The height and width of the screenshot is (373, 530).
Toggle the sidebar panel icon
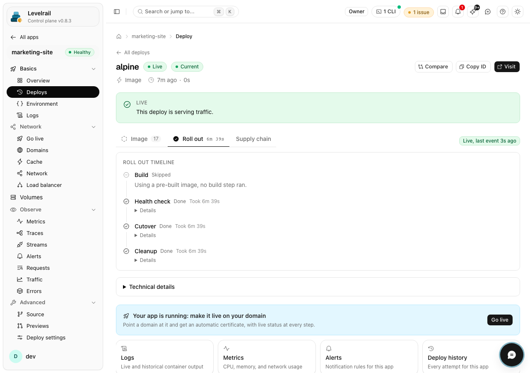point(117,12)
